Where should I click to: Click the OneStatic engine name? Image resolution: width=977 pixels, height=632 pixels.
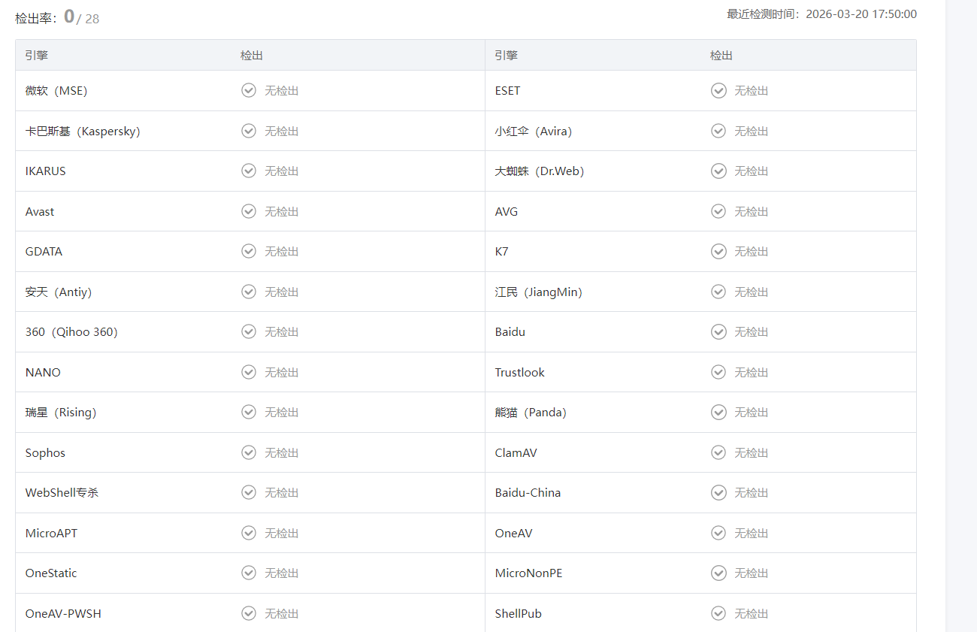(x=51, y=573)
